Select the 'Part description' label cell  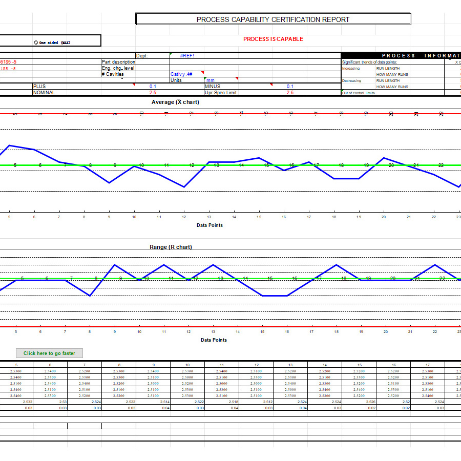point(118,62)
